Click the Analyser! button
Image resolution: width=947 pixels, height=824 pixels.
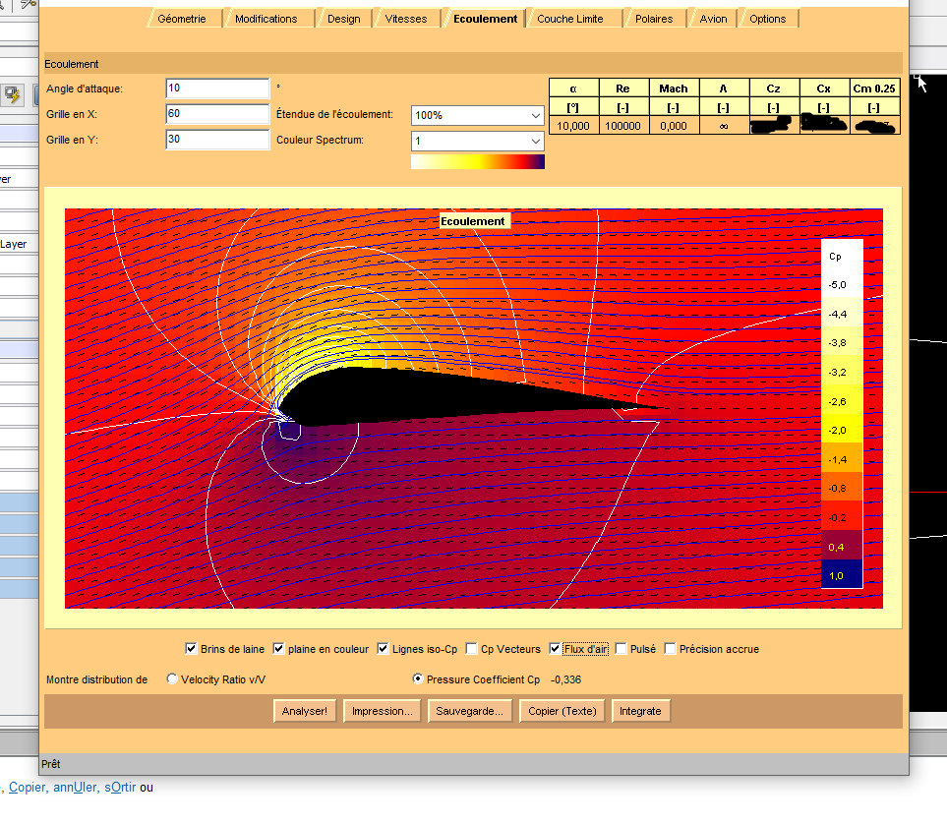click(x=305, y=711)
